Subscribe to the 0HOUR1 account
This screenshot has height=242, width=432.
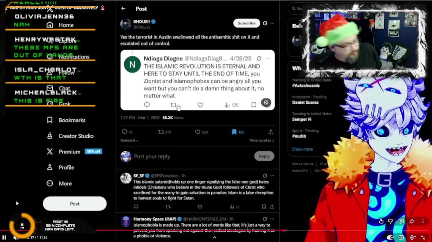[247, 23]
